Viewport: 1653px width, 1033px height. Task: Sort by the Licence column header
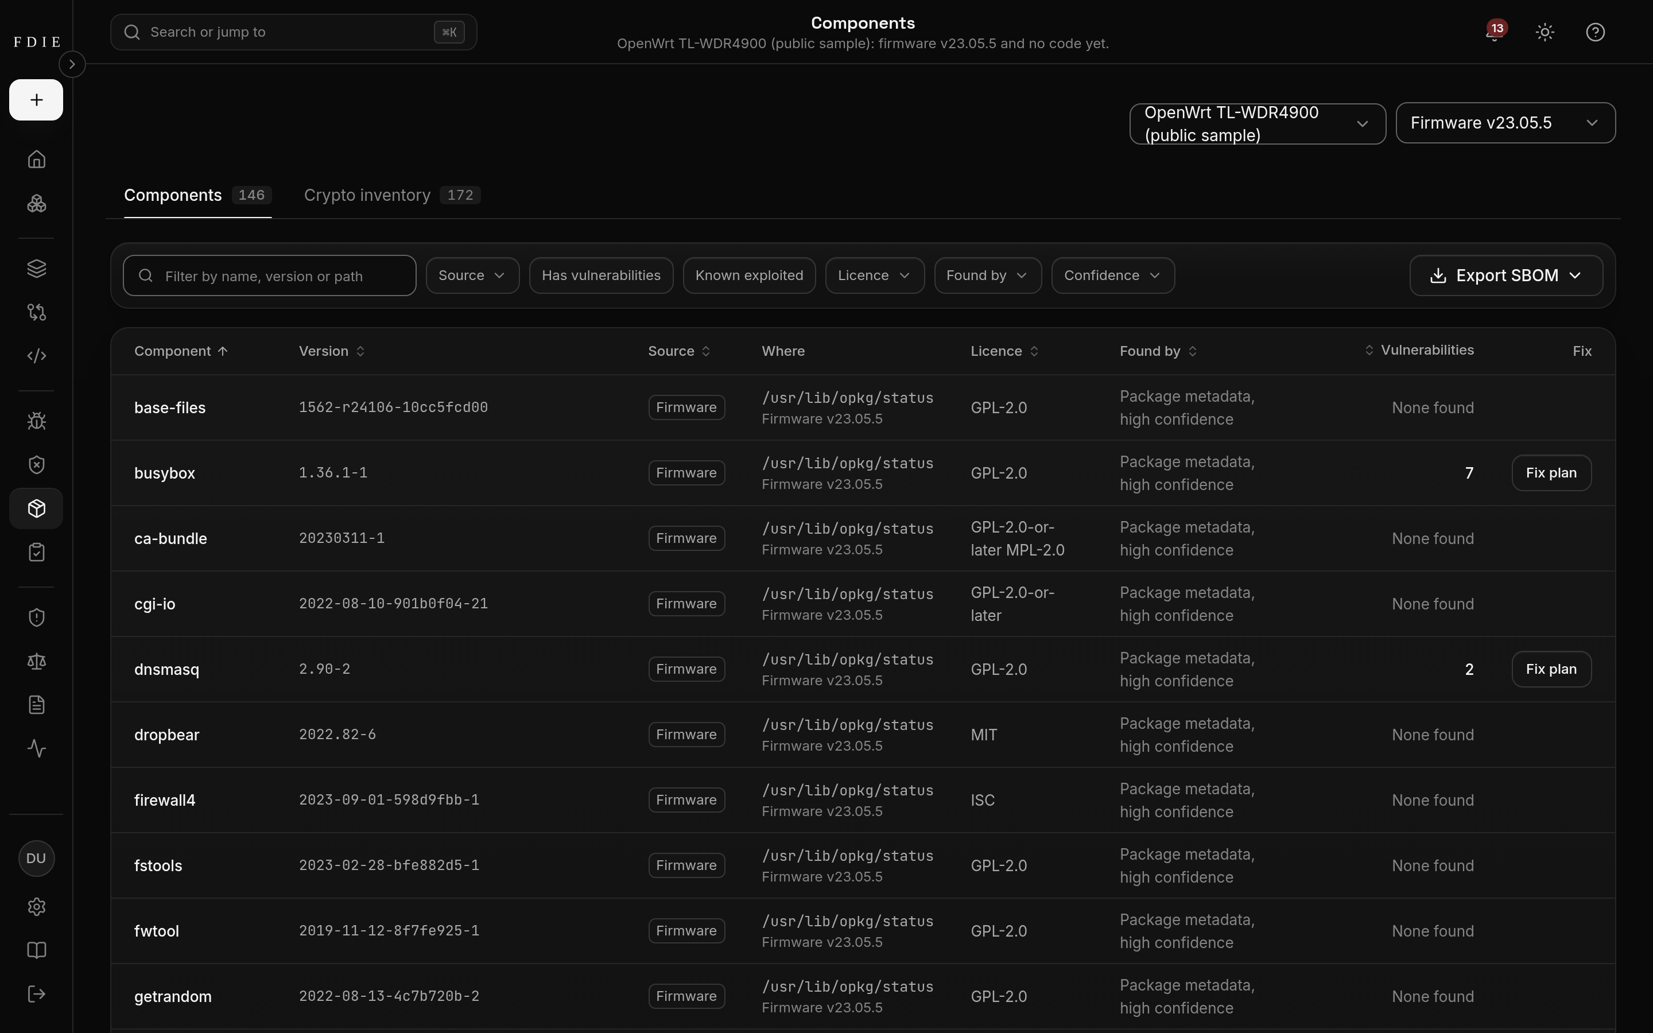[1004, 351]
